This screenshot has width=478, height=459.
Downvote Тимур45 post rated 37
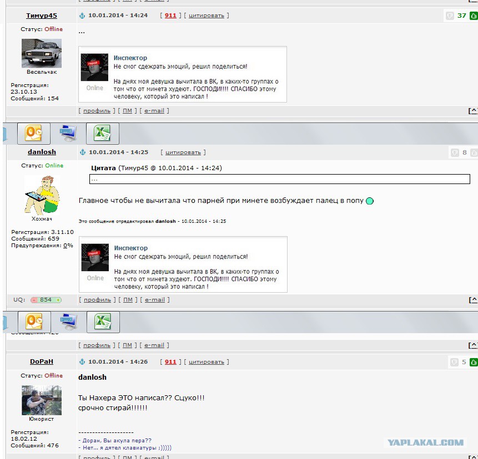click(450, 16)
